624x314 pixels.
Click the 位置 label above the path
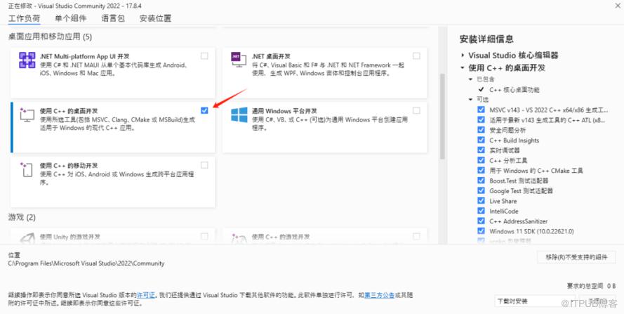click(14, 255)
